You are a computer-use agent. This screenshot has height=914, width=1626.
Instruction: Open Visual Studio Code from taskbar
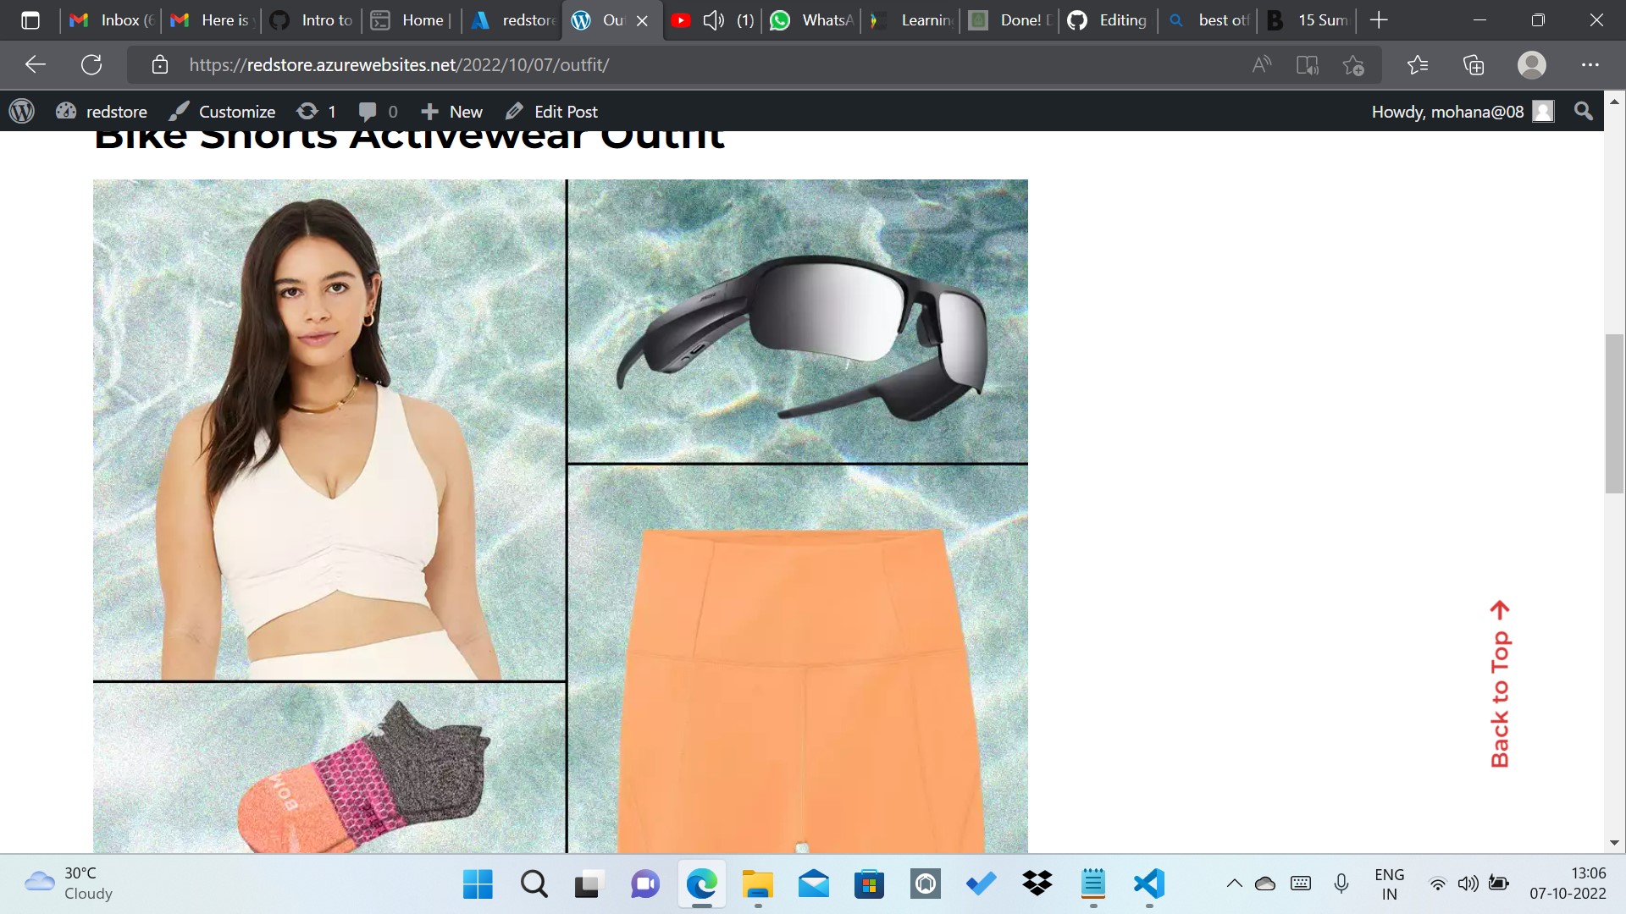tap(1149, 884)
